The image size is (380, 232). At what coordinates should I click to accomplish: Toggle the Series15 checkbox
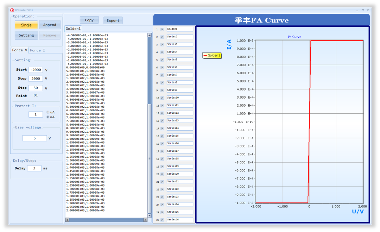[x=162, y=136]
